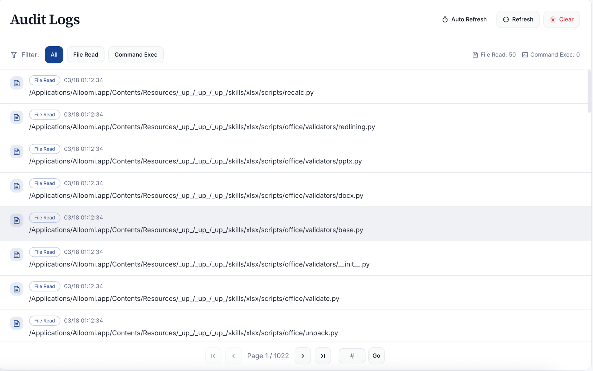Click the file icon next to pptx.py entry
The width and height of the screenshot is (593, 371).
[x=17, y=152]
